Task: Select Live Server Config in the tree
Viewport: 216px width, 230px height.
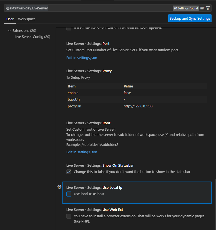Action: click(x=32, y=37)
